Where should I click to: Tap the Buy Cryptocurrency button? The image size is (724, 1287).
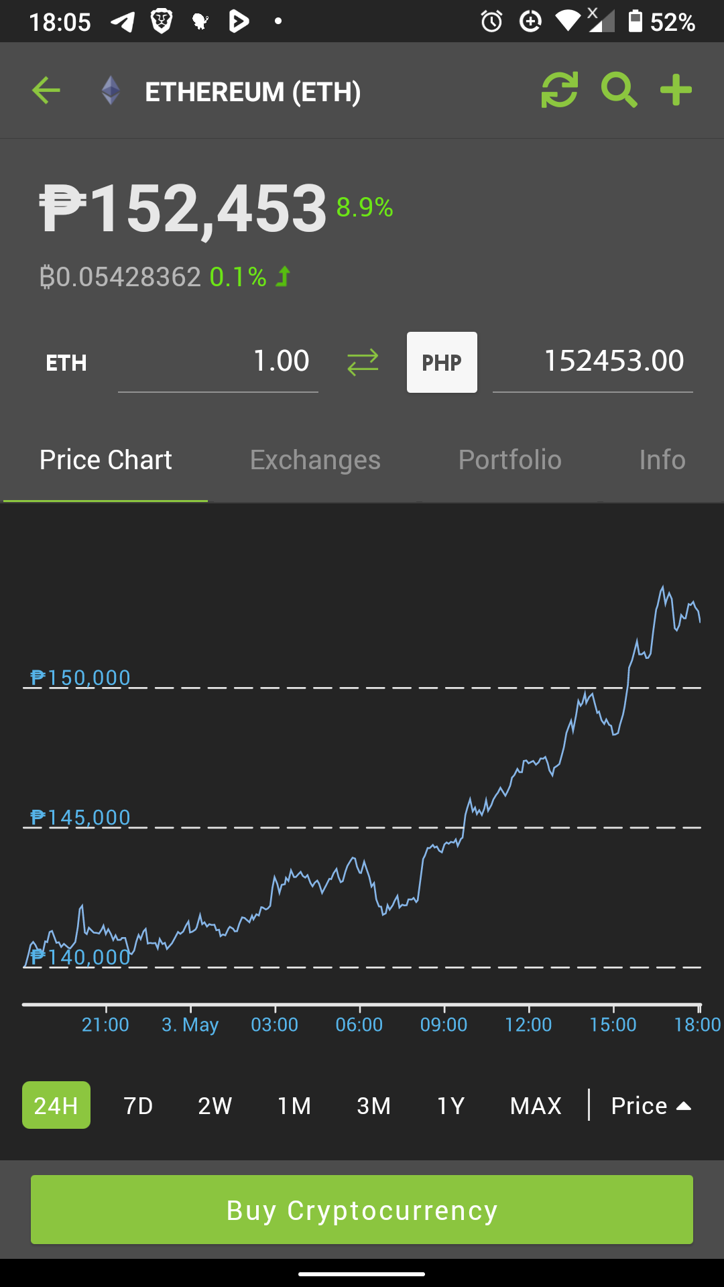point(362,1210)
